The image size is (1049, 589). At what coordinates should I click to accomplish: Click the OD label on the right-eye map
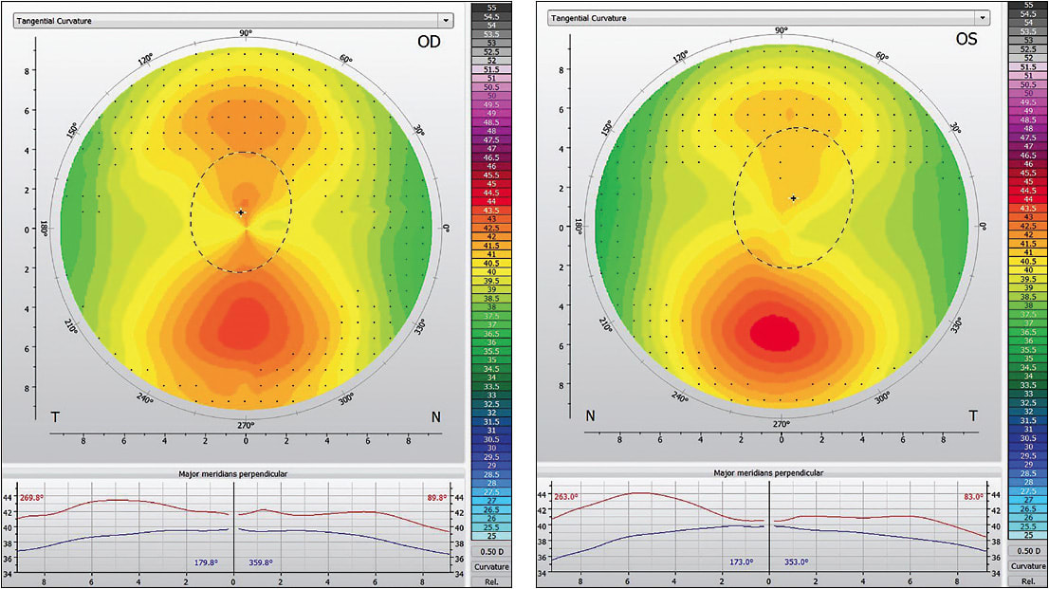click(x=429, y=41)
